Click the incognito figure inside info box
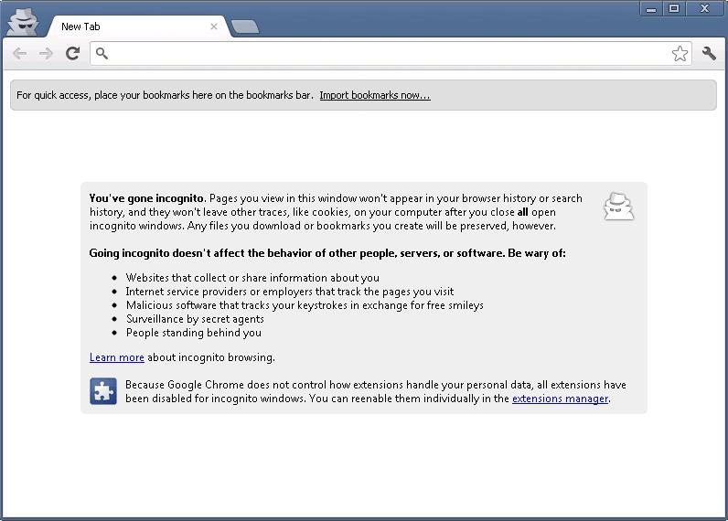The height and width of the screenshot is (521, 728). [618, 207]
